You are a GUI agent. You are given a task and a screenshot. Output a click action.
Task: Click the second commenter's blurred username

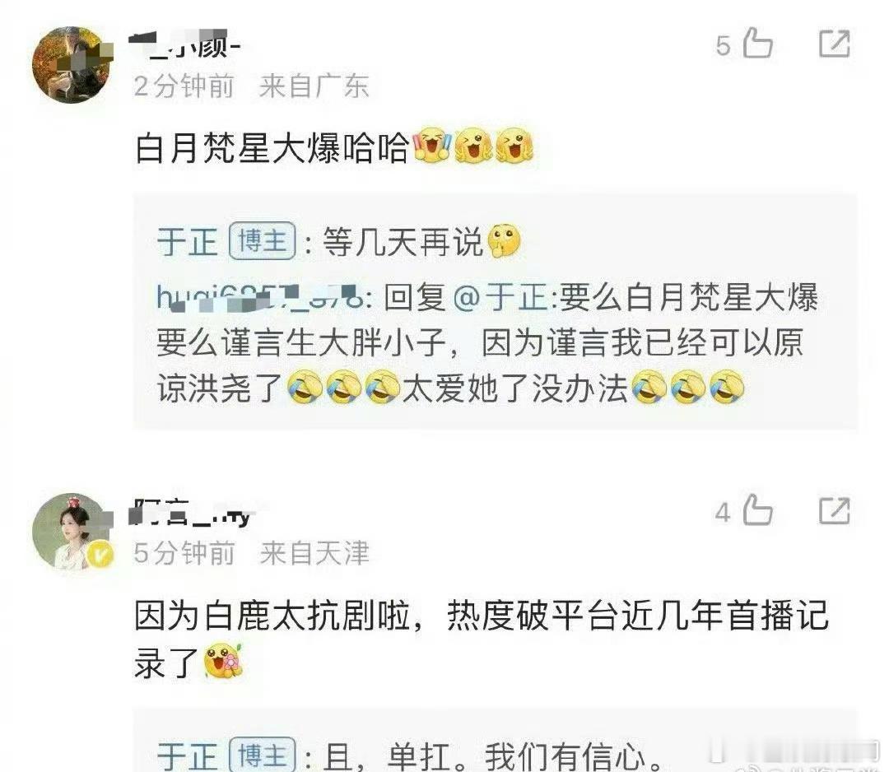click(192, 513)
